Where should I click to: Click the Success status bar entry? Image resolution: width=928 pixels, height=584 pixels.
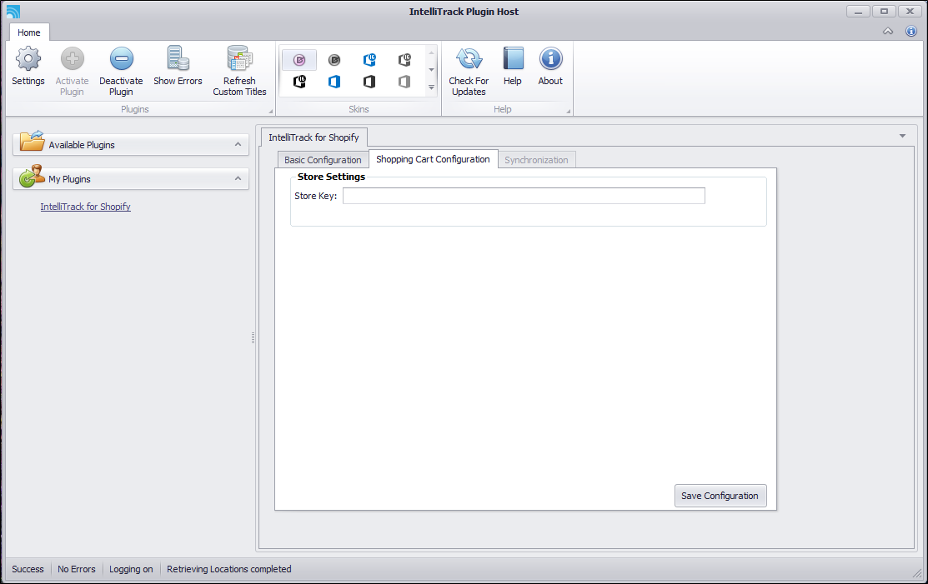(28, 569)
